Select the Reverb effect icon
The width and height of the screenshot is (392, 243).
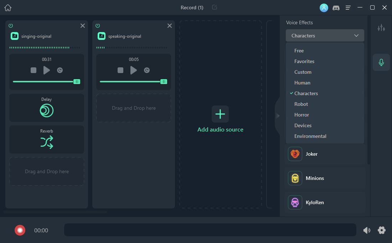pyautogui.click(x=46, y=141)
